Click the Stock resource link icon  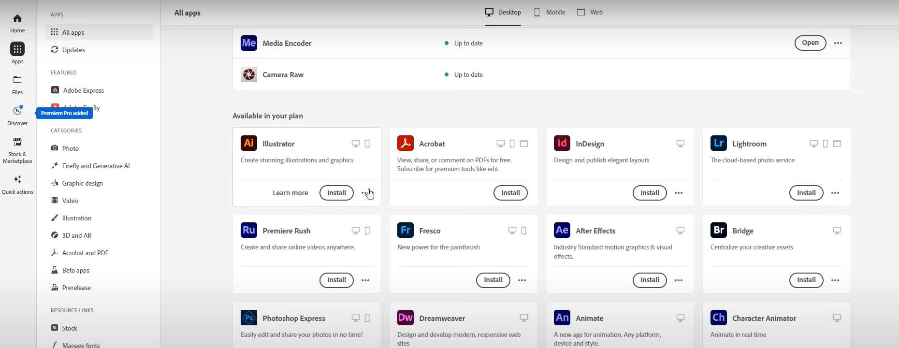pyautogui.click(x=55, y=328)
